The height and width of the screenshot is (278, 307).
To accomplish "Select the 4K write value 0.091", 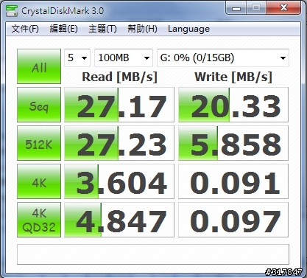I will coord(233,181).
